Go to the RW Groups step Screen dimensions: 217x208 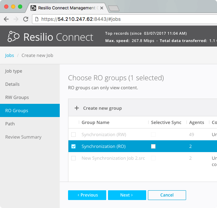pos(30,97)
